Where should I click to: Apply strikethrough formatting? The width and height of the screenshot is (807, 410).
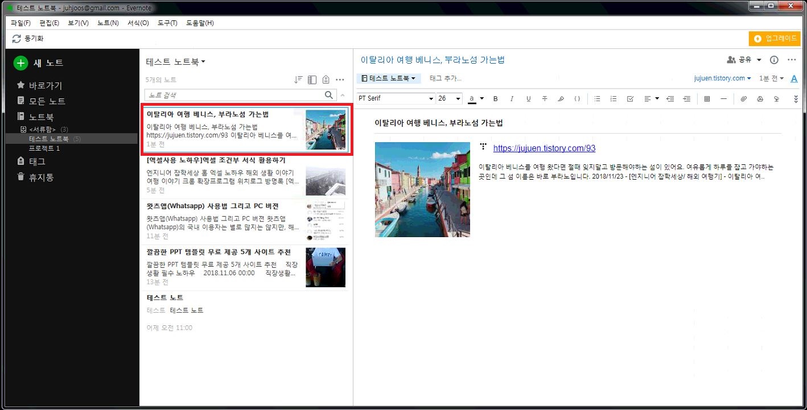[545, 99]
